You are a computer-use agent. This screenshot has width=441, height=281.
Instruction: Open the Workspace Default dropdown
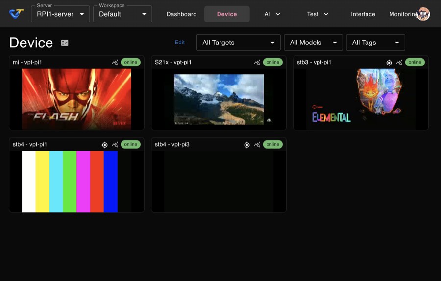point(122,14)
